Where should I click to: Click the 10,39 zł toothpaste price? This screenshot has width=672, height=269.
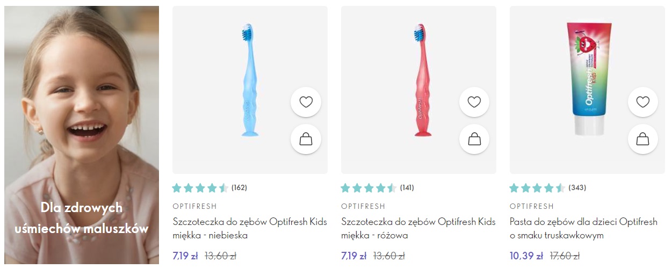(x=526, y=256)
